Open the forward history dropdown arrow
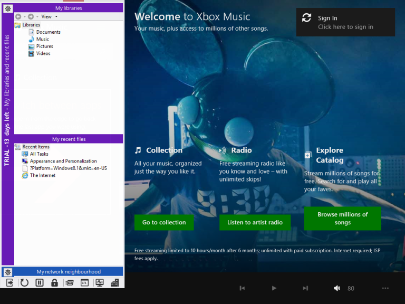This screenshot has width=405, height=304. [37, 17]
